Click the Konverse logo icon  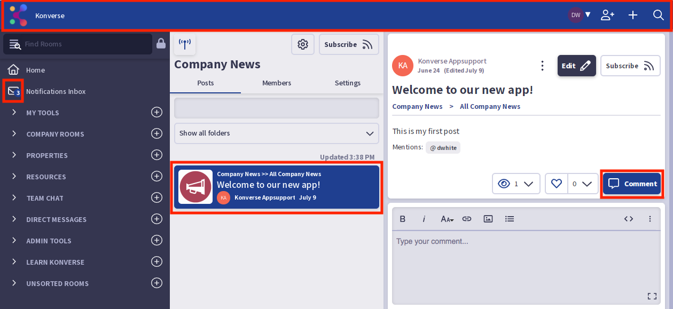click(18, 15)
